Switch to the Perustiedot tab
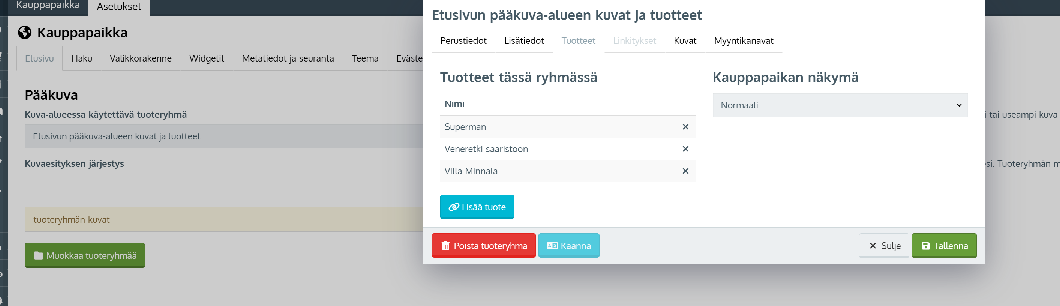 pos(463,41)
